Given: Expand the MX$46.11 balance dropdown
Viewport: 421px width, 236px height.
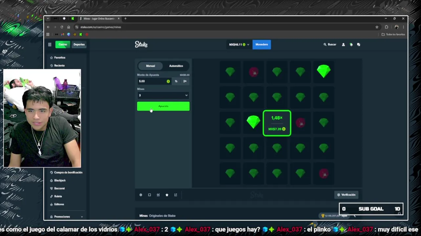Looking at the screenshot, I should point(239,45).
